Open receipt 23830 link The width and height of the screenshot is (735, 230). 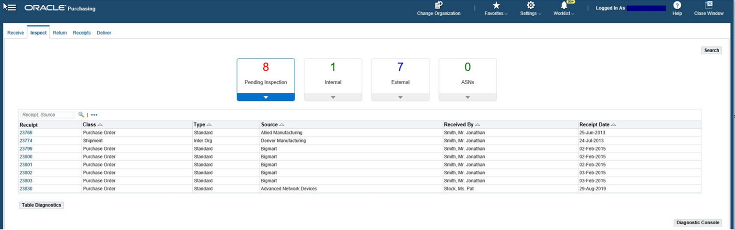(x=26, y=189)
